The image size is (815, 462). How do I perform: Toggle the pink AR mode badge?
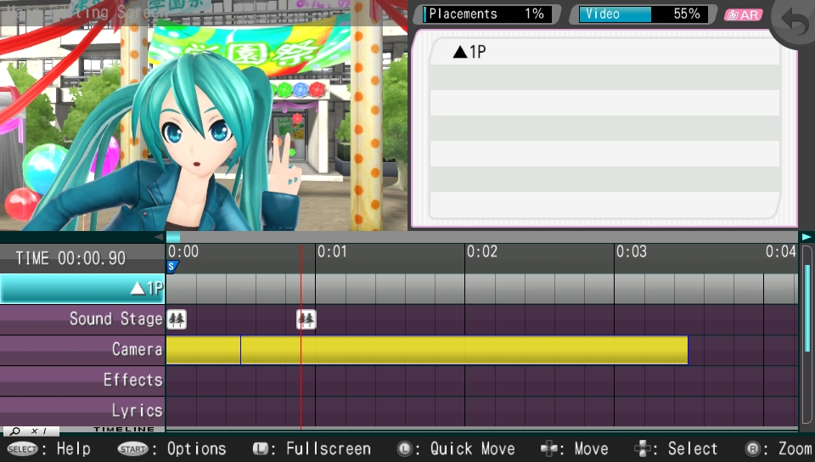pyautogui.click(x=742, y=14)
